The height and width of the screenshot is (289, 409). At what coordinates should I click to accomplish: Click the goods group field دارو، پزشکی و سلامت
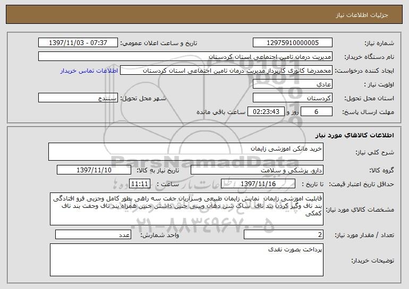pos(257,170)
